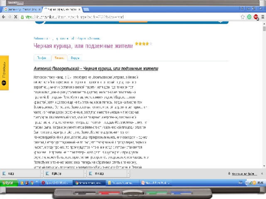Click the scrollbar up arrow
This screenshot has width=266, height=199.
264,24
